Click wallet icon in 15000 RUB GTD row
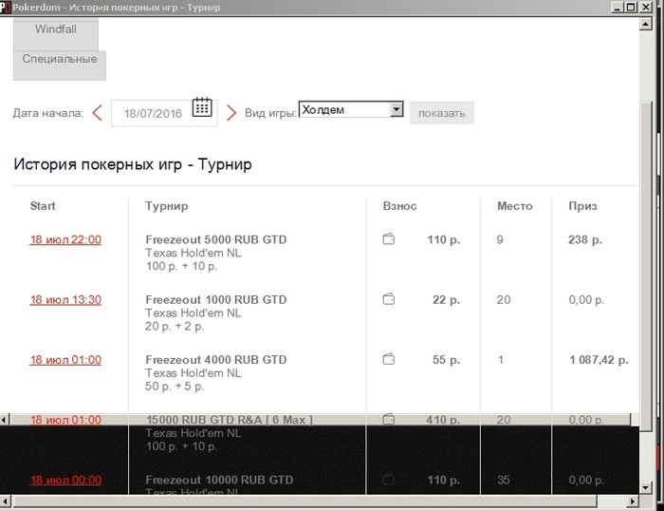 [x=389, y=420]
